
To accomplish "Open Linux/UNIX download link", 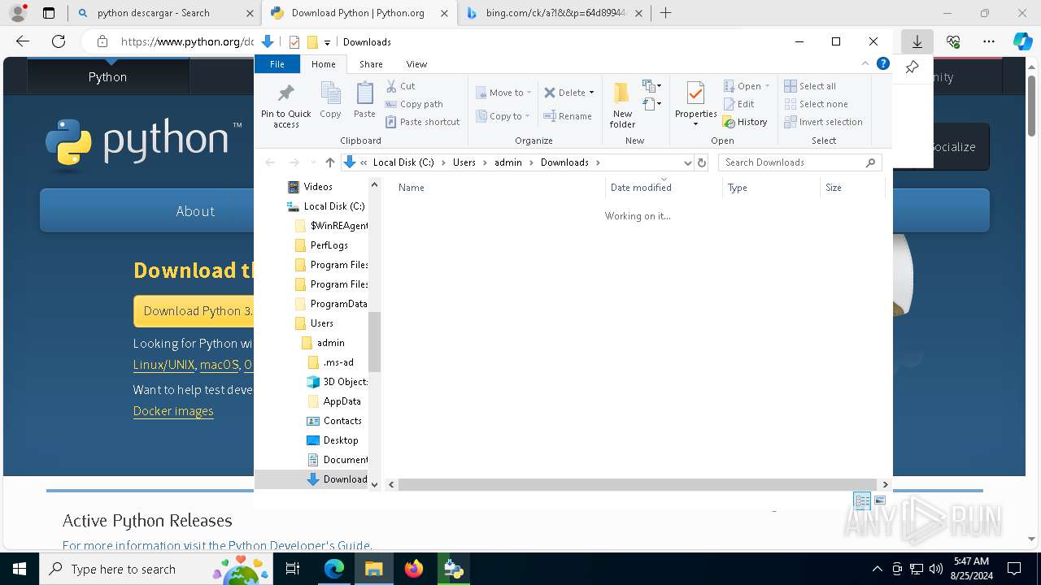I will tap(164, 365).
